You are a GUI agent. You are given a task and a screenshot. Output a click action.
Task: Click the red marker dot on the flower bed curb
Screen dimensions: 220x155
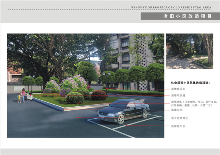64,110
